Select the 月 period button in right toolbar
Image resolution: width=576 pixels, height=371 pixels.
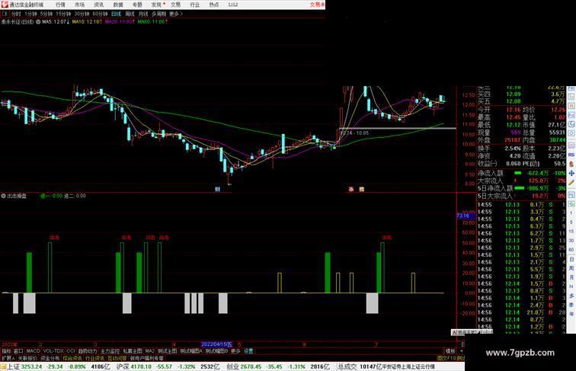click(x=571, y=278)
